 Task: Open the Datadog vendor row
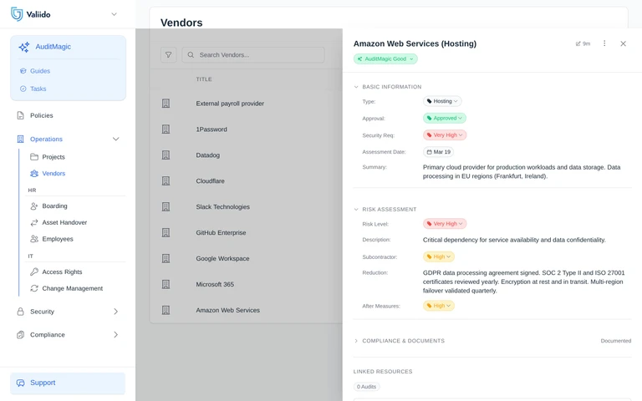(x=246, y=155)
